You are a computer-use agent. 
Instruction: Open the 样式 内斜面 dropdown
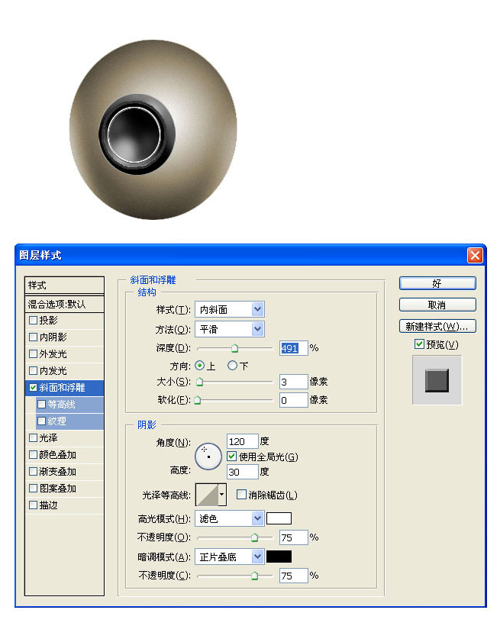[x=230, y=309]
